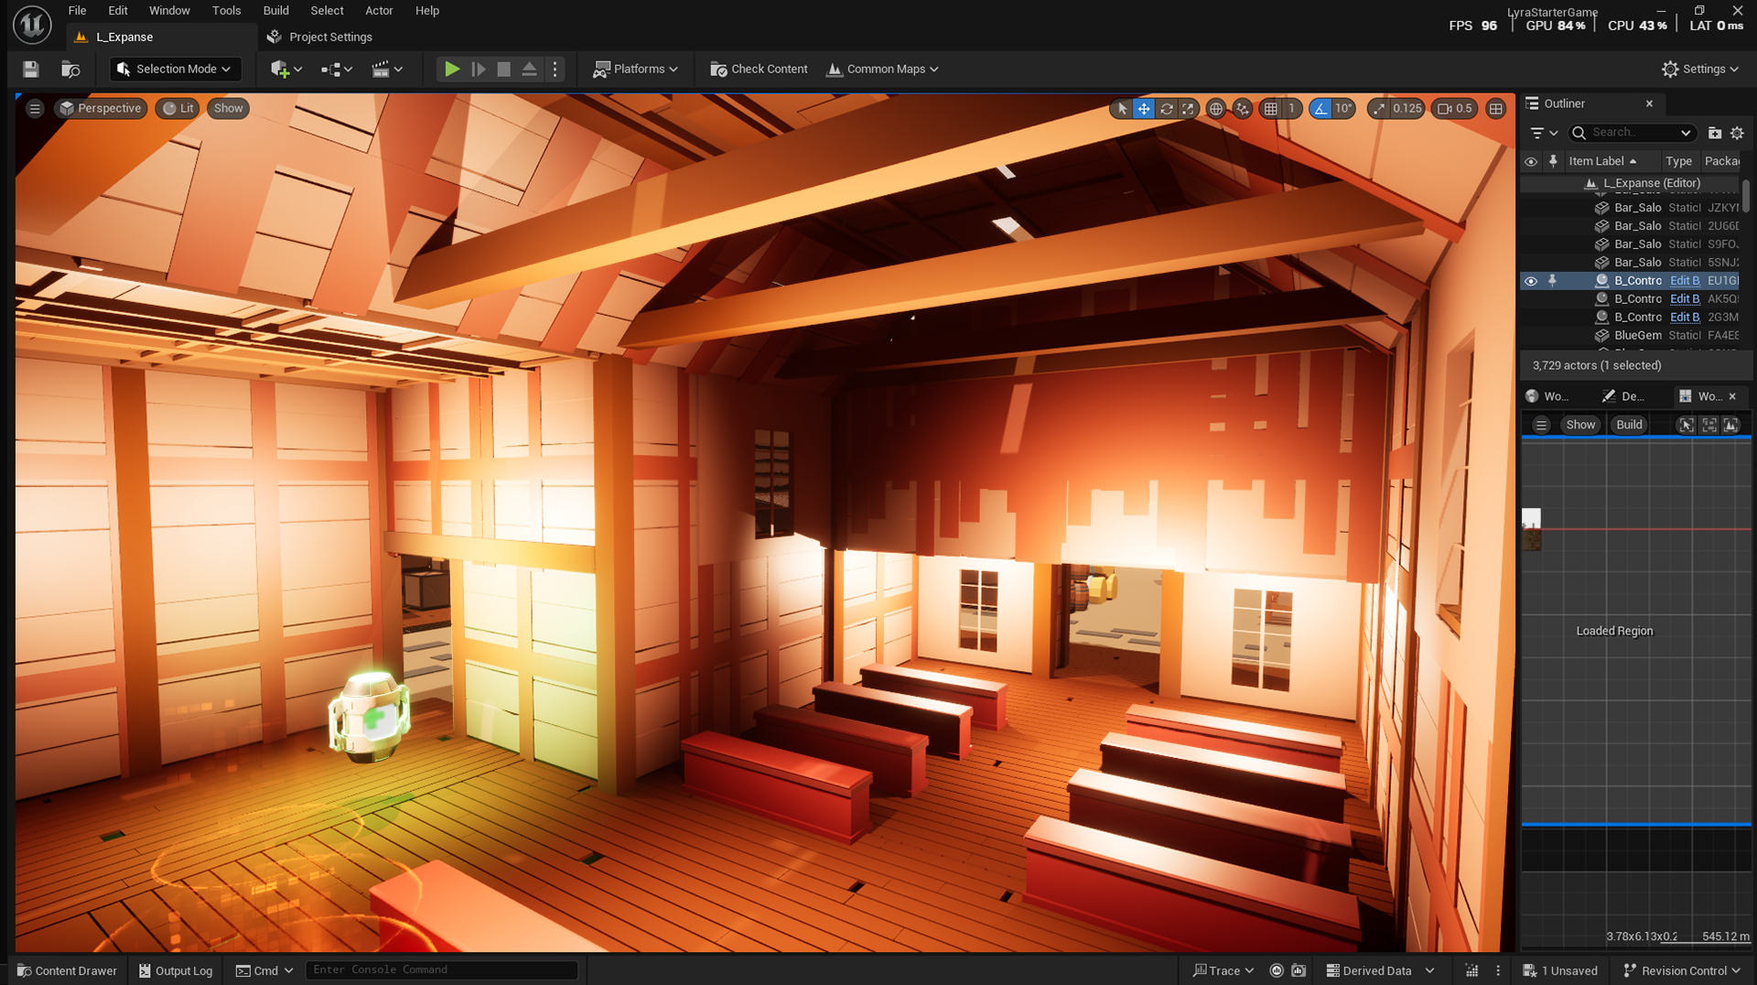The image size is (1757, 985).
Task: Click the Lit view mode button
Action: tap(178, 108)
